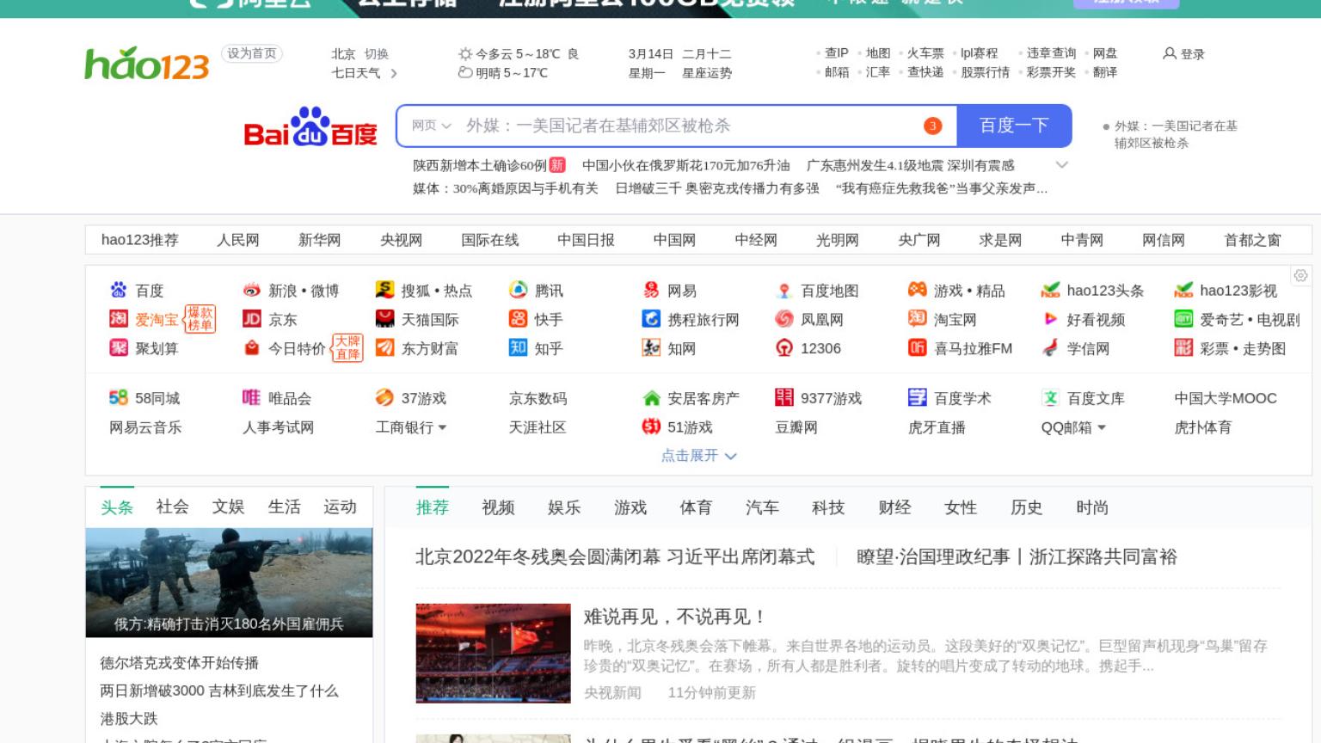Open the 科技 feed tab
The image size is (1321, 743).
coord(828,507)
